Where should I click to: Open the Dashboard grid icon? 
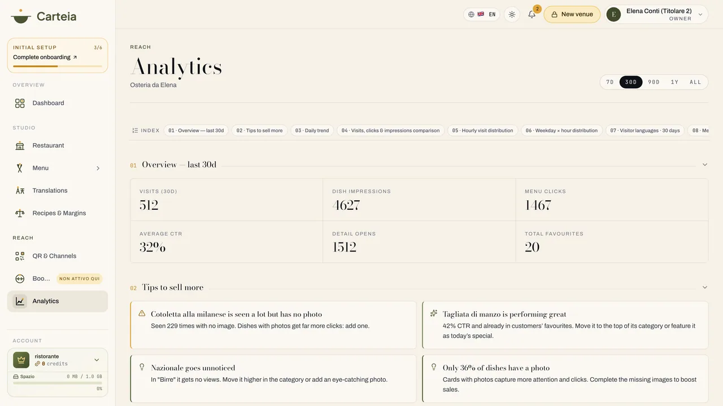click(20, 103)
